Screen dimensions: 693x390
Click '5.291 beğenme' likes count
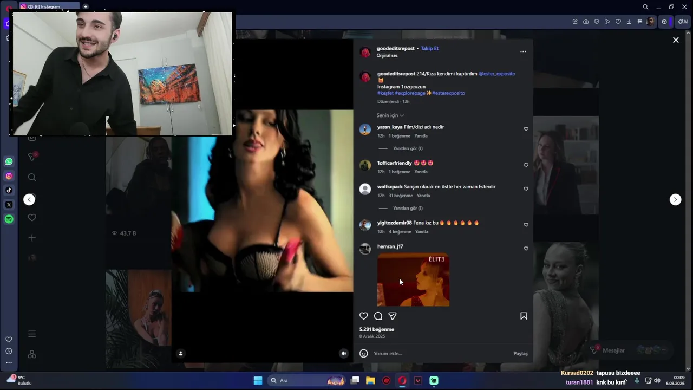click(377, 329)
